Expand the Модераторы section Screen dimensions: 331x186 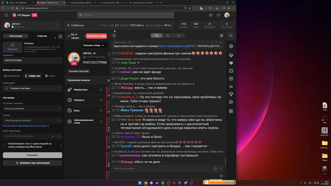[85, 90]
